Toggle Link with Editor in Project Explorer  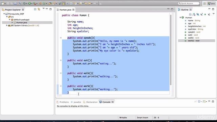pos(39,9)
